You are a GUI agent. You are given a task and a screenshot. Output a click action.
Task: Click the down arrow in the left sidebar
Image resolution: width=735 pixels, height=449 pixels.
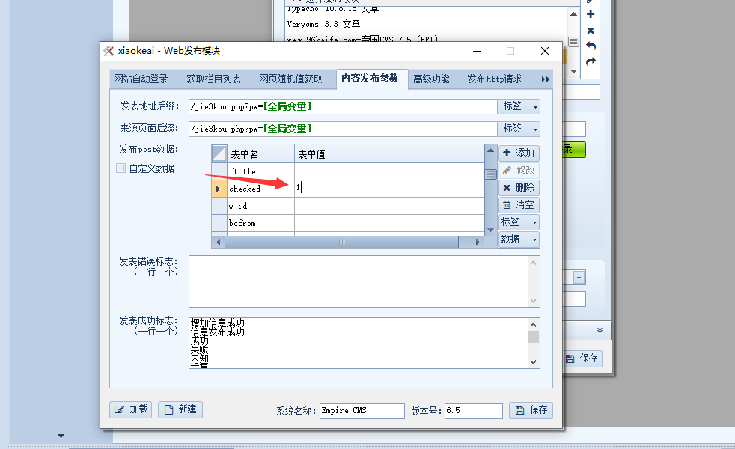(x=61, y=436)
